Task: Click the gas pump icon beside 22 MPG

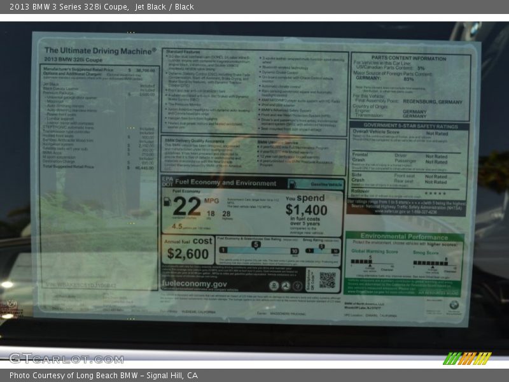Action: click(167, 202)
